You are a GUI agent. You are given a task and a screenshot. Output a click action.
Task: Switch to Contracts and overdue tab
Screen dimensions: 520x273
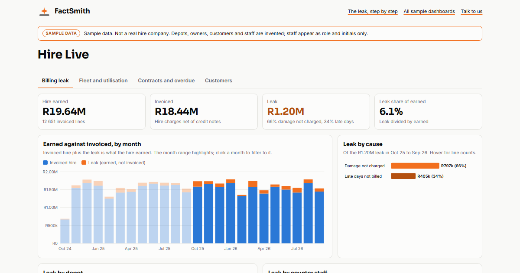pyautogui.click(x=166, y=81)
